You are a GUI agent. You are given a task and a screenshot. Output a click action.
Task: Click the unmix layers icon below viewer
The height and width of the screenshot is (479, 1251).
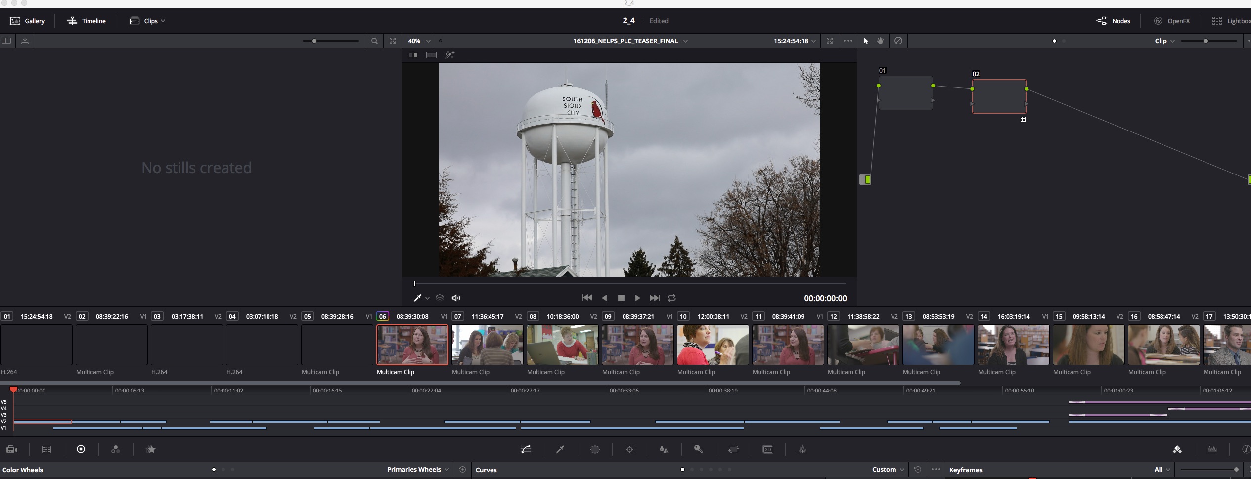click(x=440, y=298)
